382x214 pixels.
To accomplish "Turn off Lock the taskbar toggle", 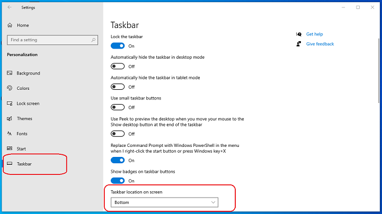I will pyautogui.click(x=118, y=45).
